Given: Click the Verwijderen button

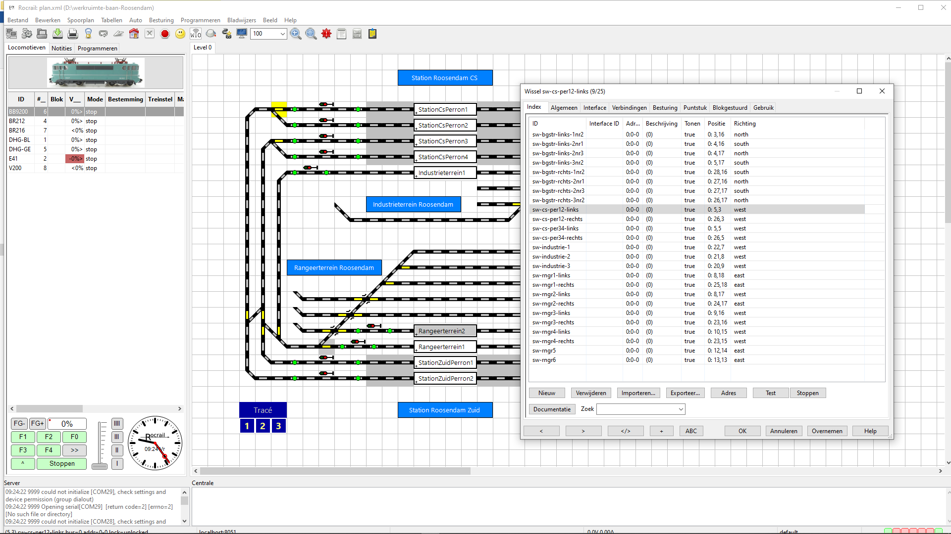Looking at the screenshot, I should pyautogui.click(x=590, y=393).
